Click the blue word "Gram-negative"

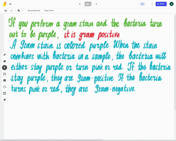115,89
